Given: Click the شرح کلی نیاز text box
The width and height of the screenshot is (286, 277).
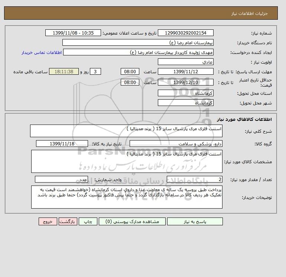Looking at the screenshot, I should (x=126, y=131).
